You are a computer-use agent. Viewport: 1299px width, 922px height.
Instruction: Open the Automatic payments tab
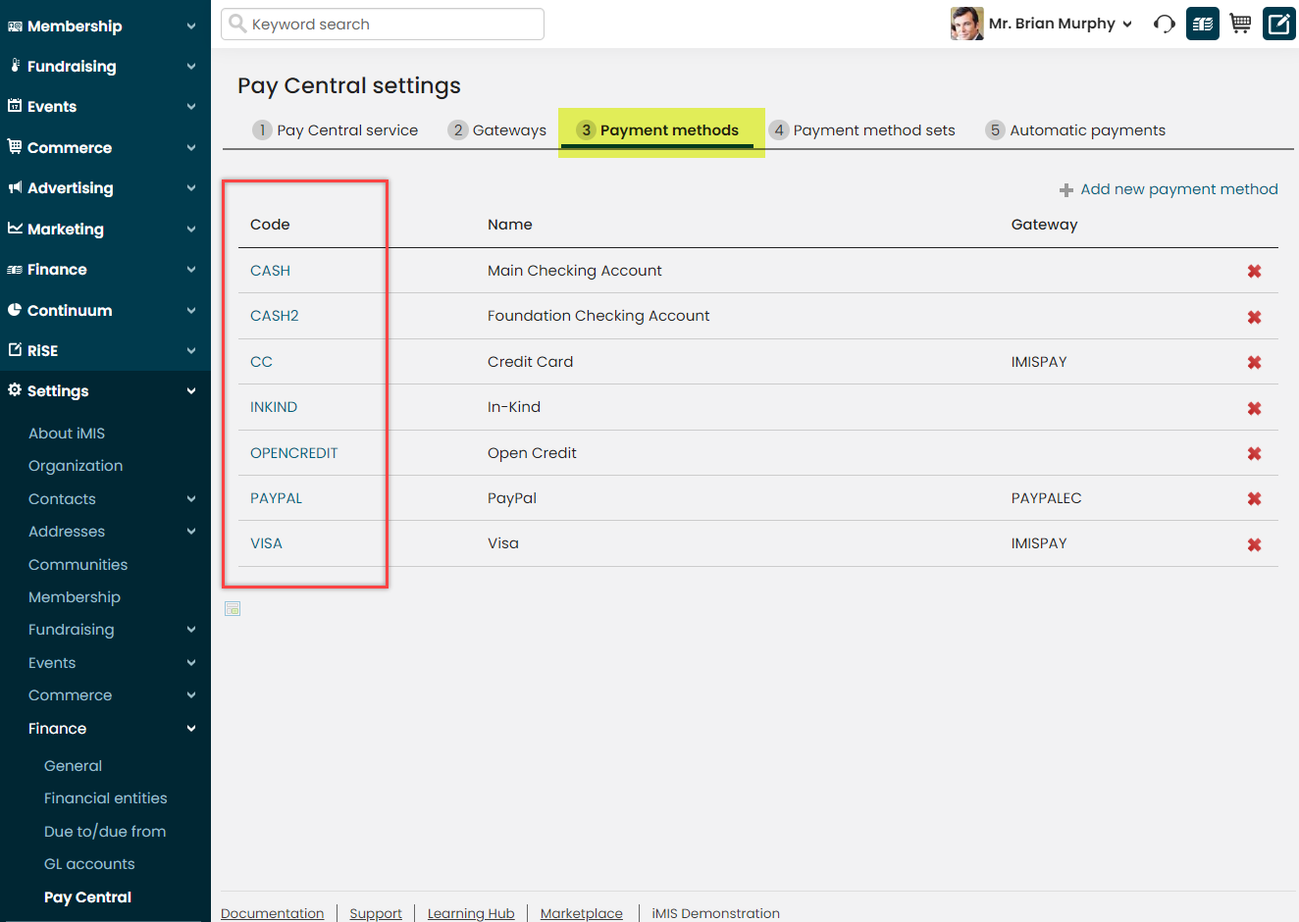click(1088, 129)
